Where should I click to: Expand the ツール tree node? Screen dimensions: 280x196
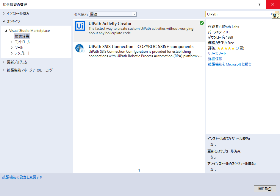coord(12,48)
